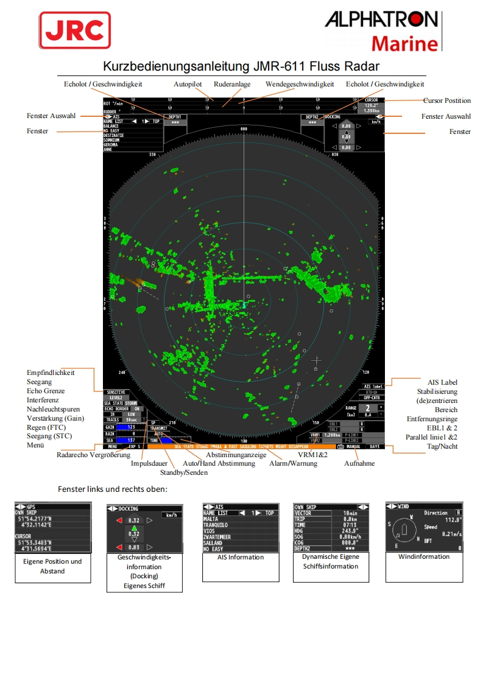The width and height of the screenshot is (483, 683).
Task: Open the MENU button
Action: tap(113, 446)
